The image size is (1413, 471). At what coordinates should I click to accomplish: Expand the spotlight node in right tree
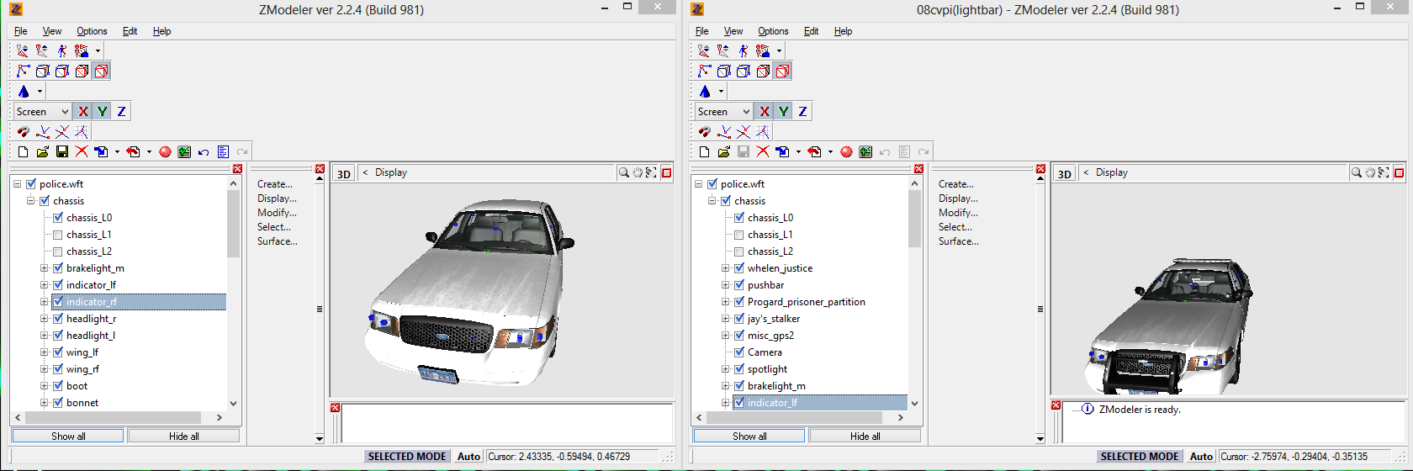(x=726, y=369)
